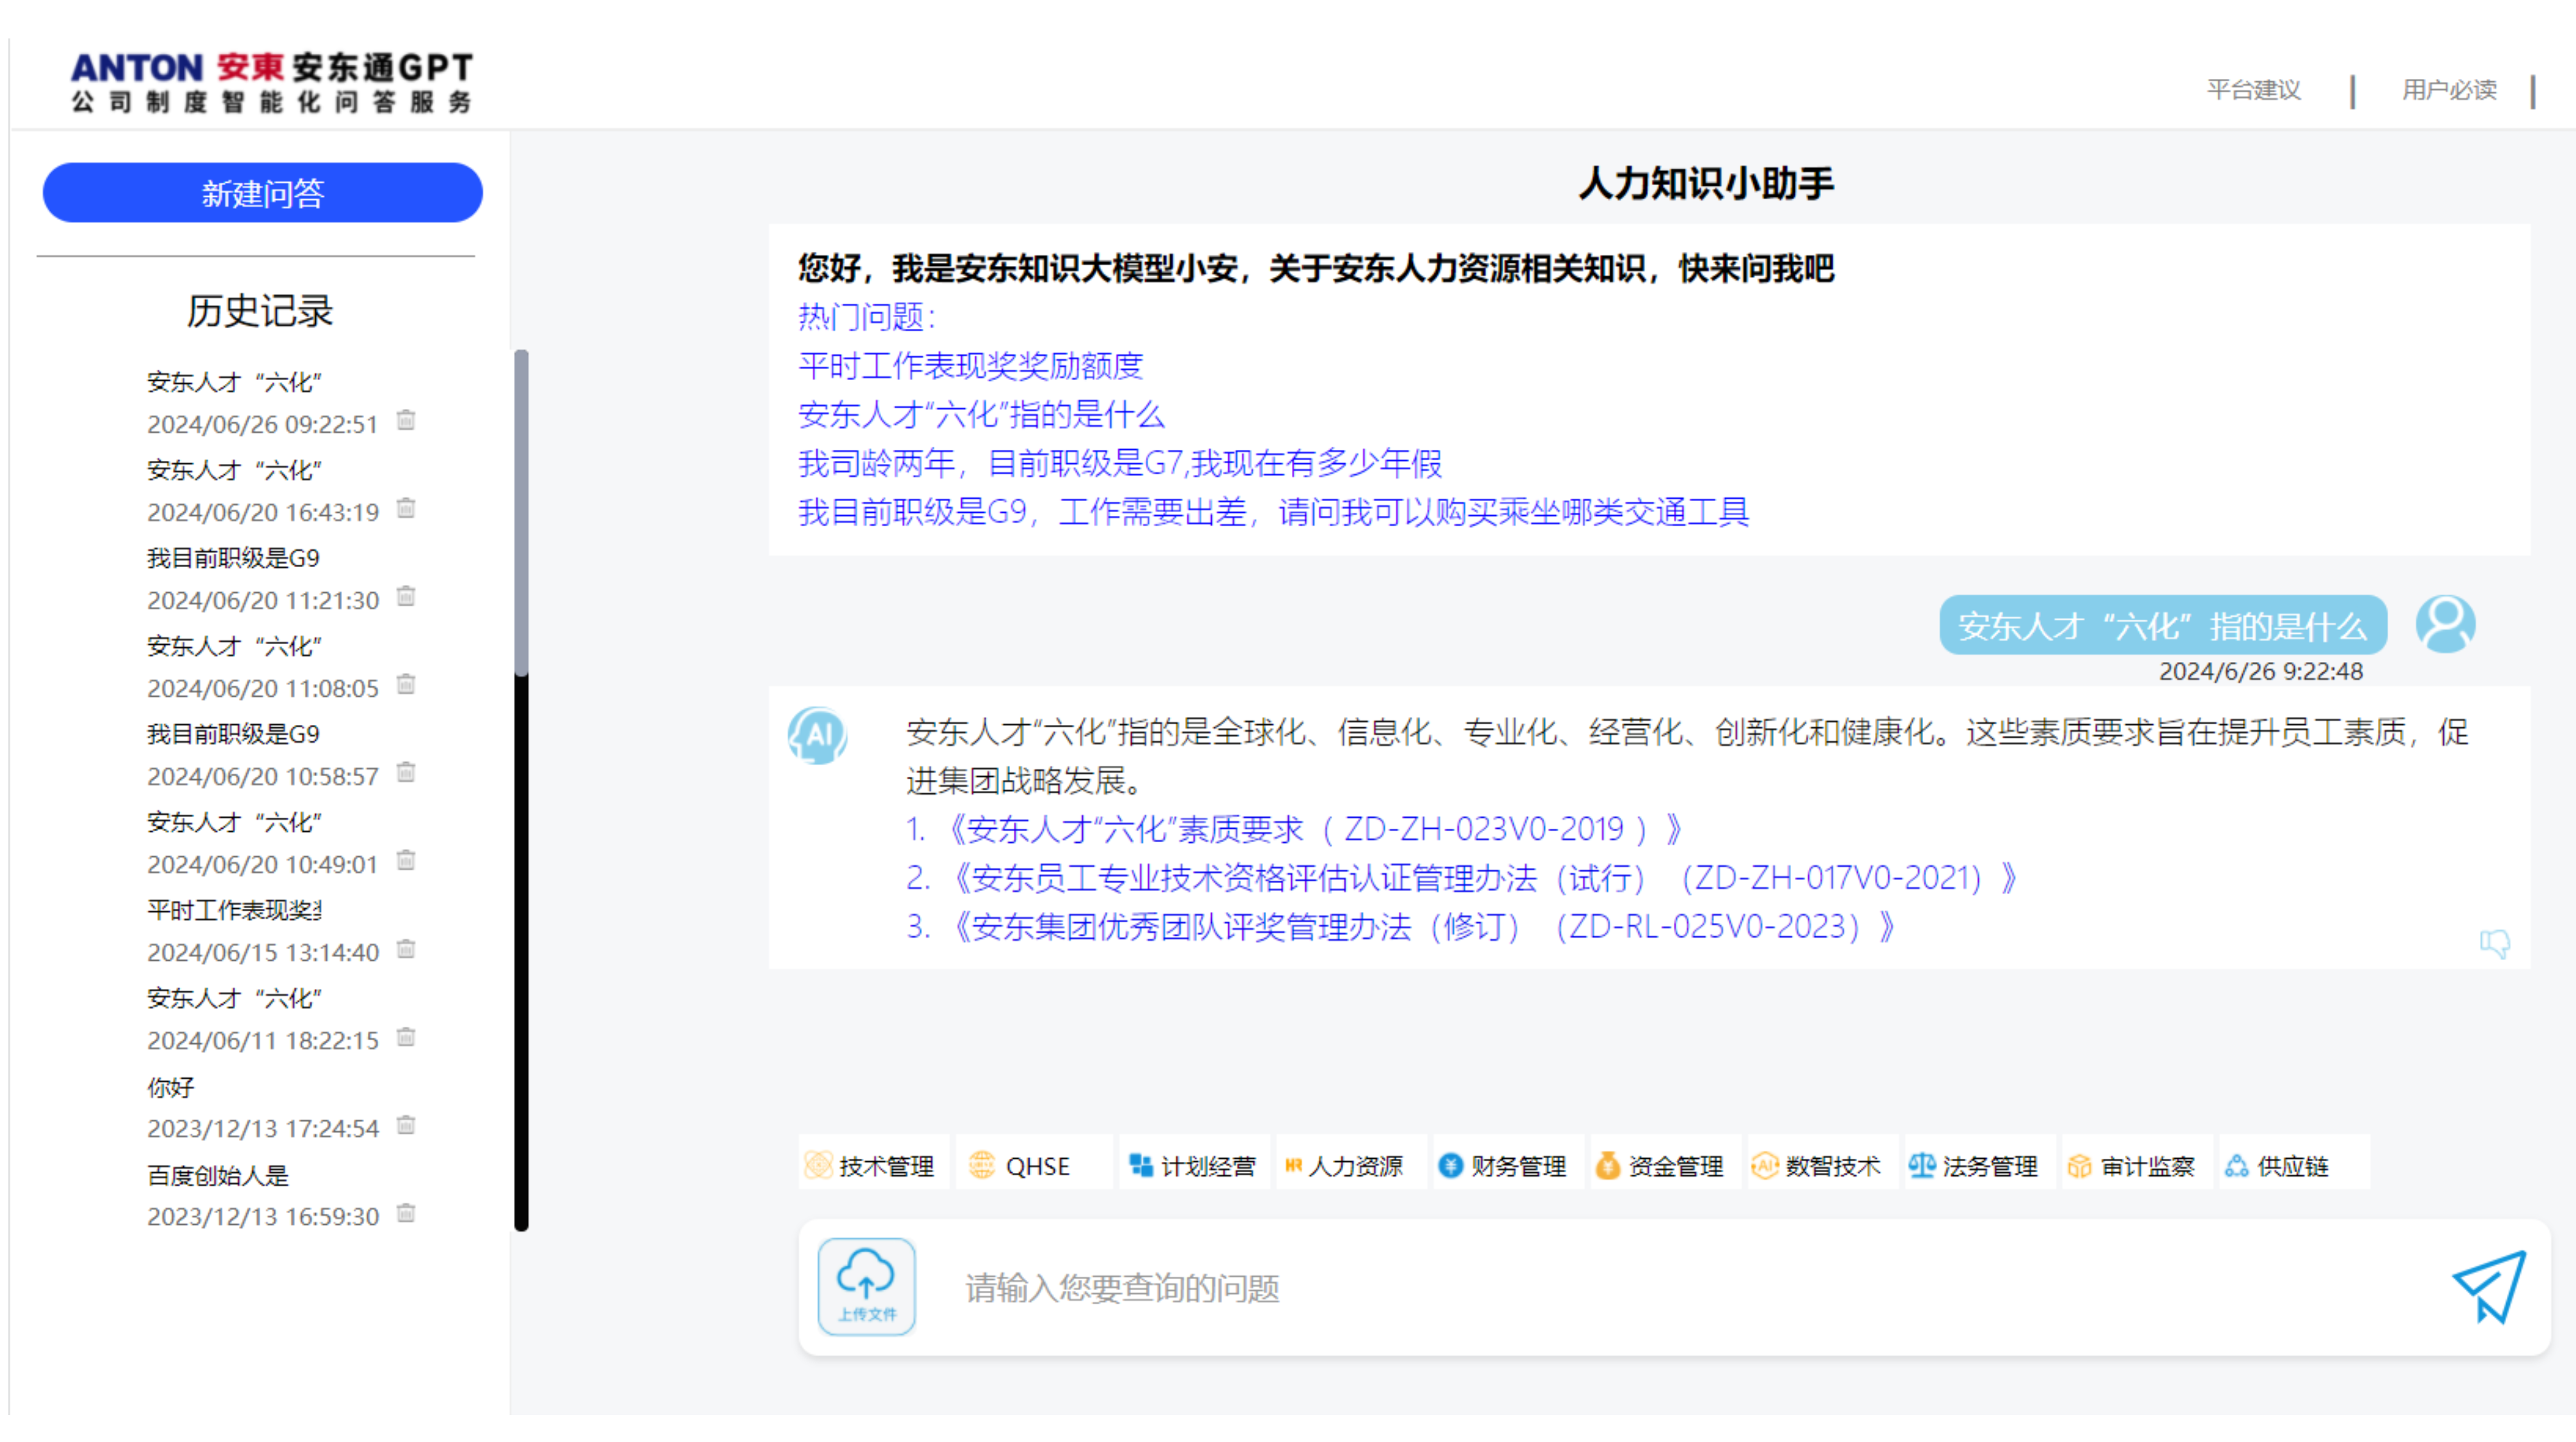
Task: Open 用户必读 link in header
Action: click(x=2449, y=90)
